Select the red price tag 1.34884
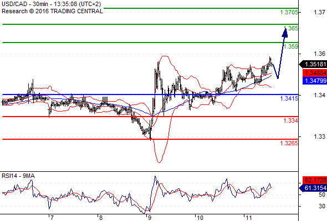Image resolution: width=327 pixels, height=221 pixels. coord(314,73)
